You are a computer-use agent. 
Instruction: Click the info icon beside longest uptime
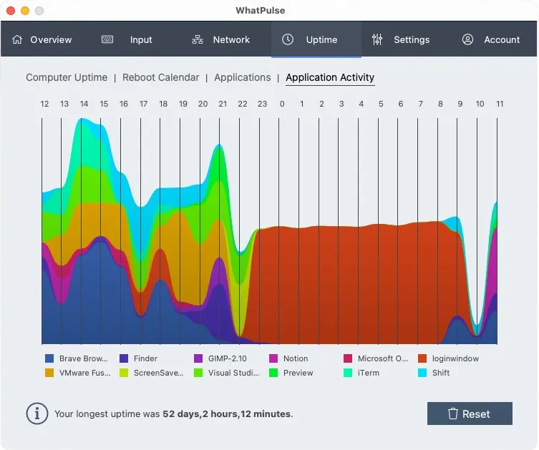pos(37,414)
